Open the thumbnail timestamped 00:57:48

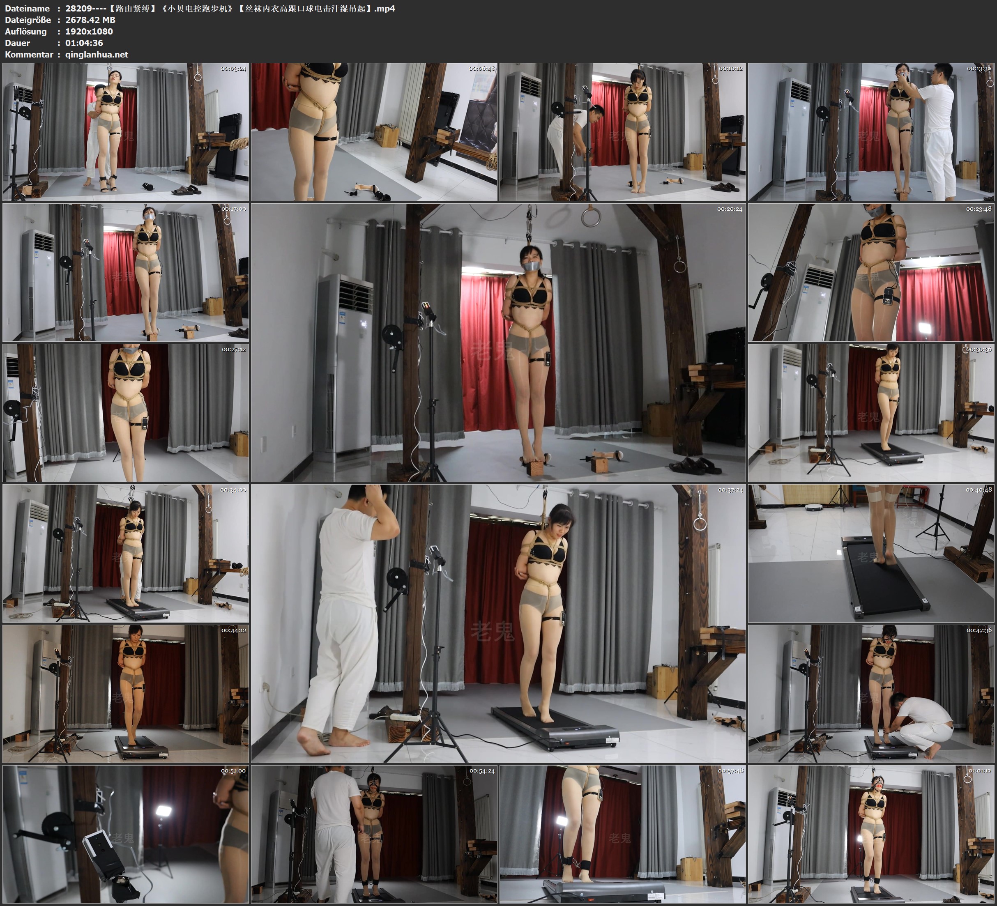[x=623, y=834]
